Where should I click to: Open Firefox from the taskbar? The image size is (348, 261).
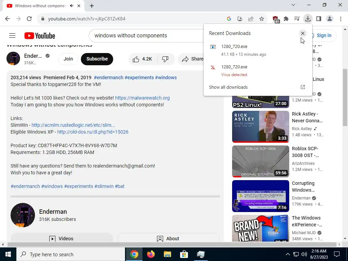[x=151, y=254]
